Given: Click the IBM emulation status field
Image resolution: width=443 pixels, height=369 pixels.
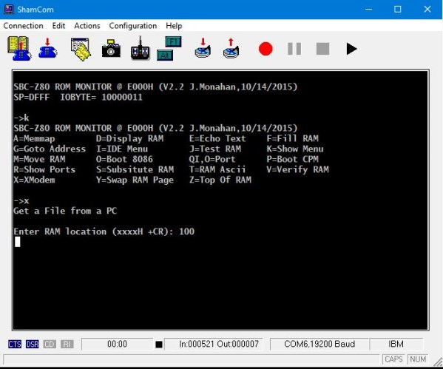Looking at the screenshot, I should coord(396,344).
